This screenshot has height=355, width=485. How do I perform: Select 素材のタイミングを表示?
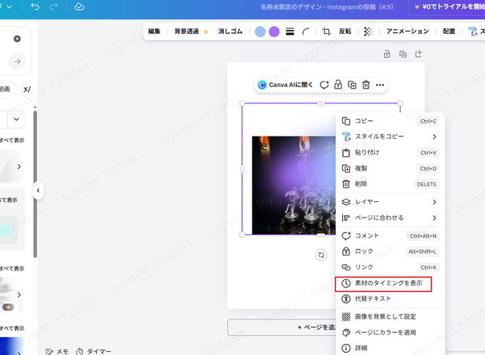pyautogui.click(x=390, y=283)
